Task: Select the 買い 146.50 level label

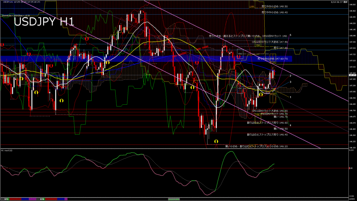Action: tap(281, 128)
